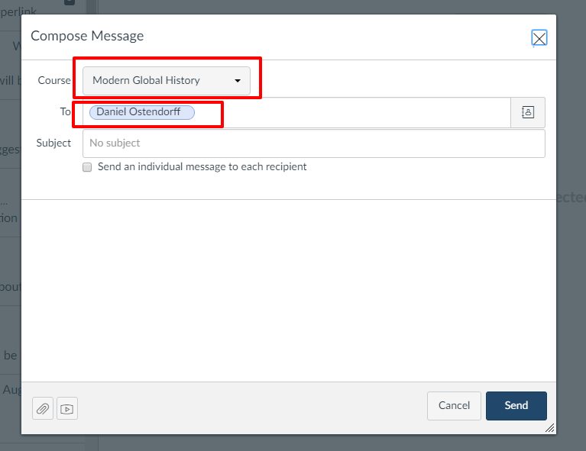Close the Compose Message dialog with X

click(x=539, y=38)
